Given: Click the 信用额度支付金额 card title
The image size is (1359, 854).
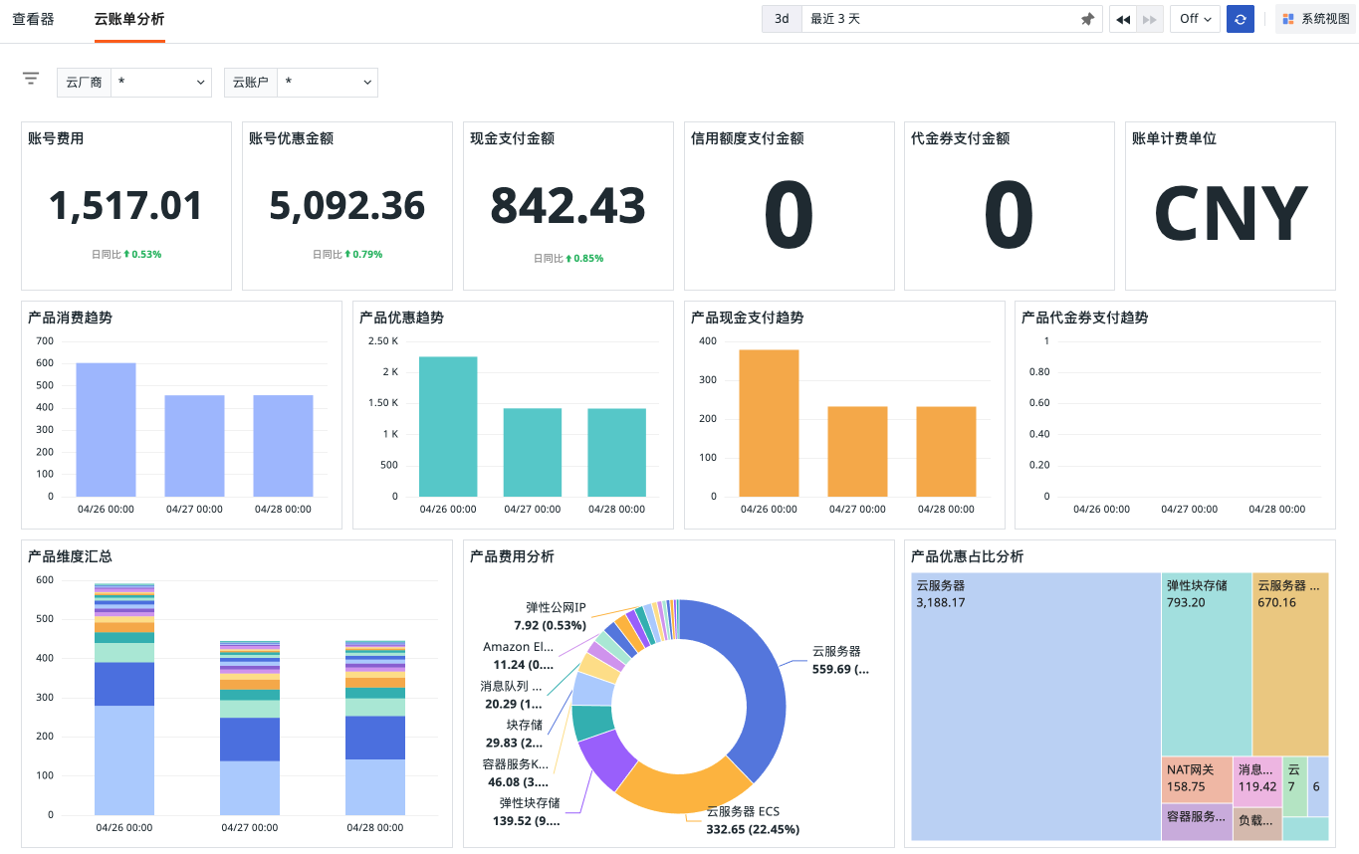Looking at the screenshot, I should [x=747, y=138].
